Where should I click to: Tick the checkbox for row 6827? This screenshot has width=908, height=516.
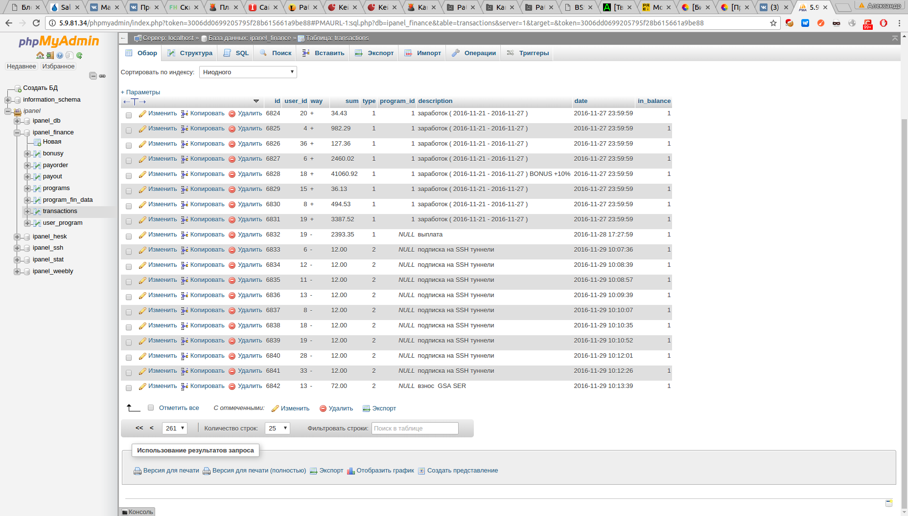[x=129, y=161]
